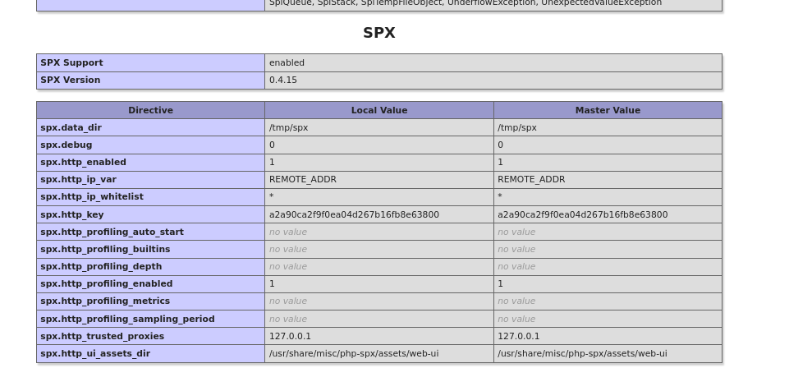Click Master 'no value' for spx.http_profiling_sampling_period
The image size is (789, 368).
(516, 319)
